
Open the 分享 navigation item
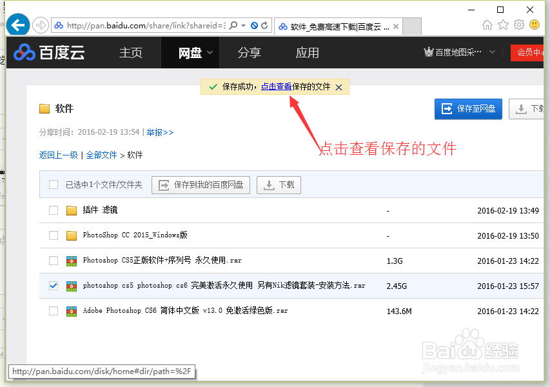[x=250, y=53]
